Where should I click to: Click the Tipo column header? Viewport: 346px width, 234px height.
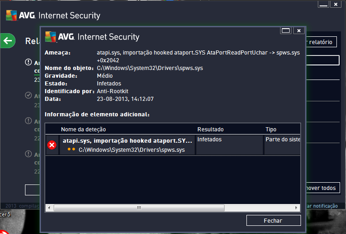coord(282,129)
